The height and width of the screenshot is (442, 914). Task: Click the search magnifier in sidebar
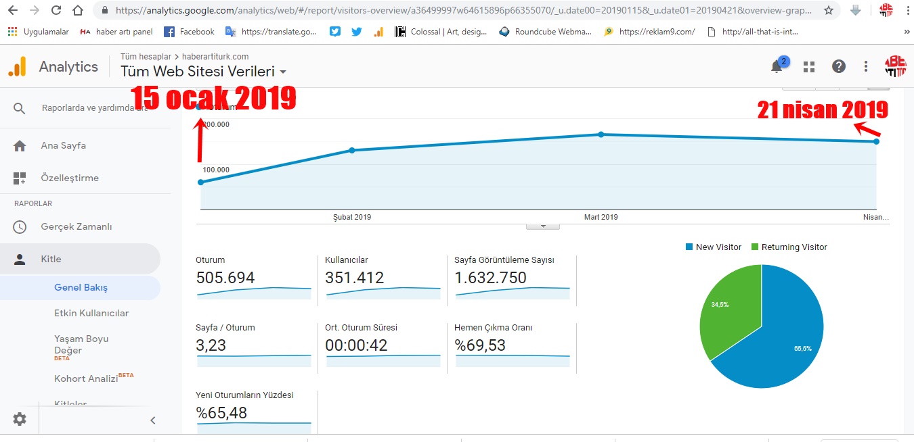pyautogui.click(x=20, y=108)
